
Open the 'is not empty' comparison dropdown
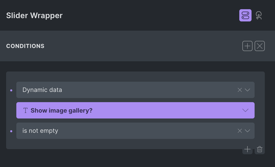(135, 131)
